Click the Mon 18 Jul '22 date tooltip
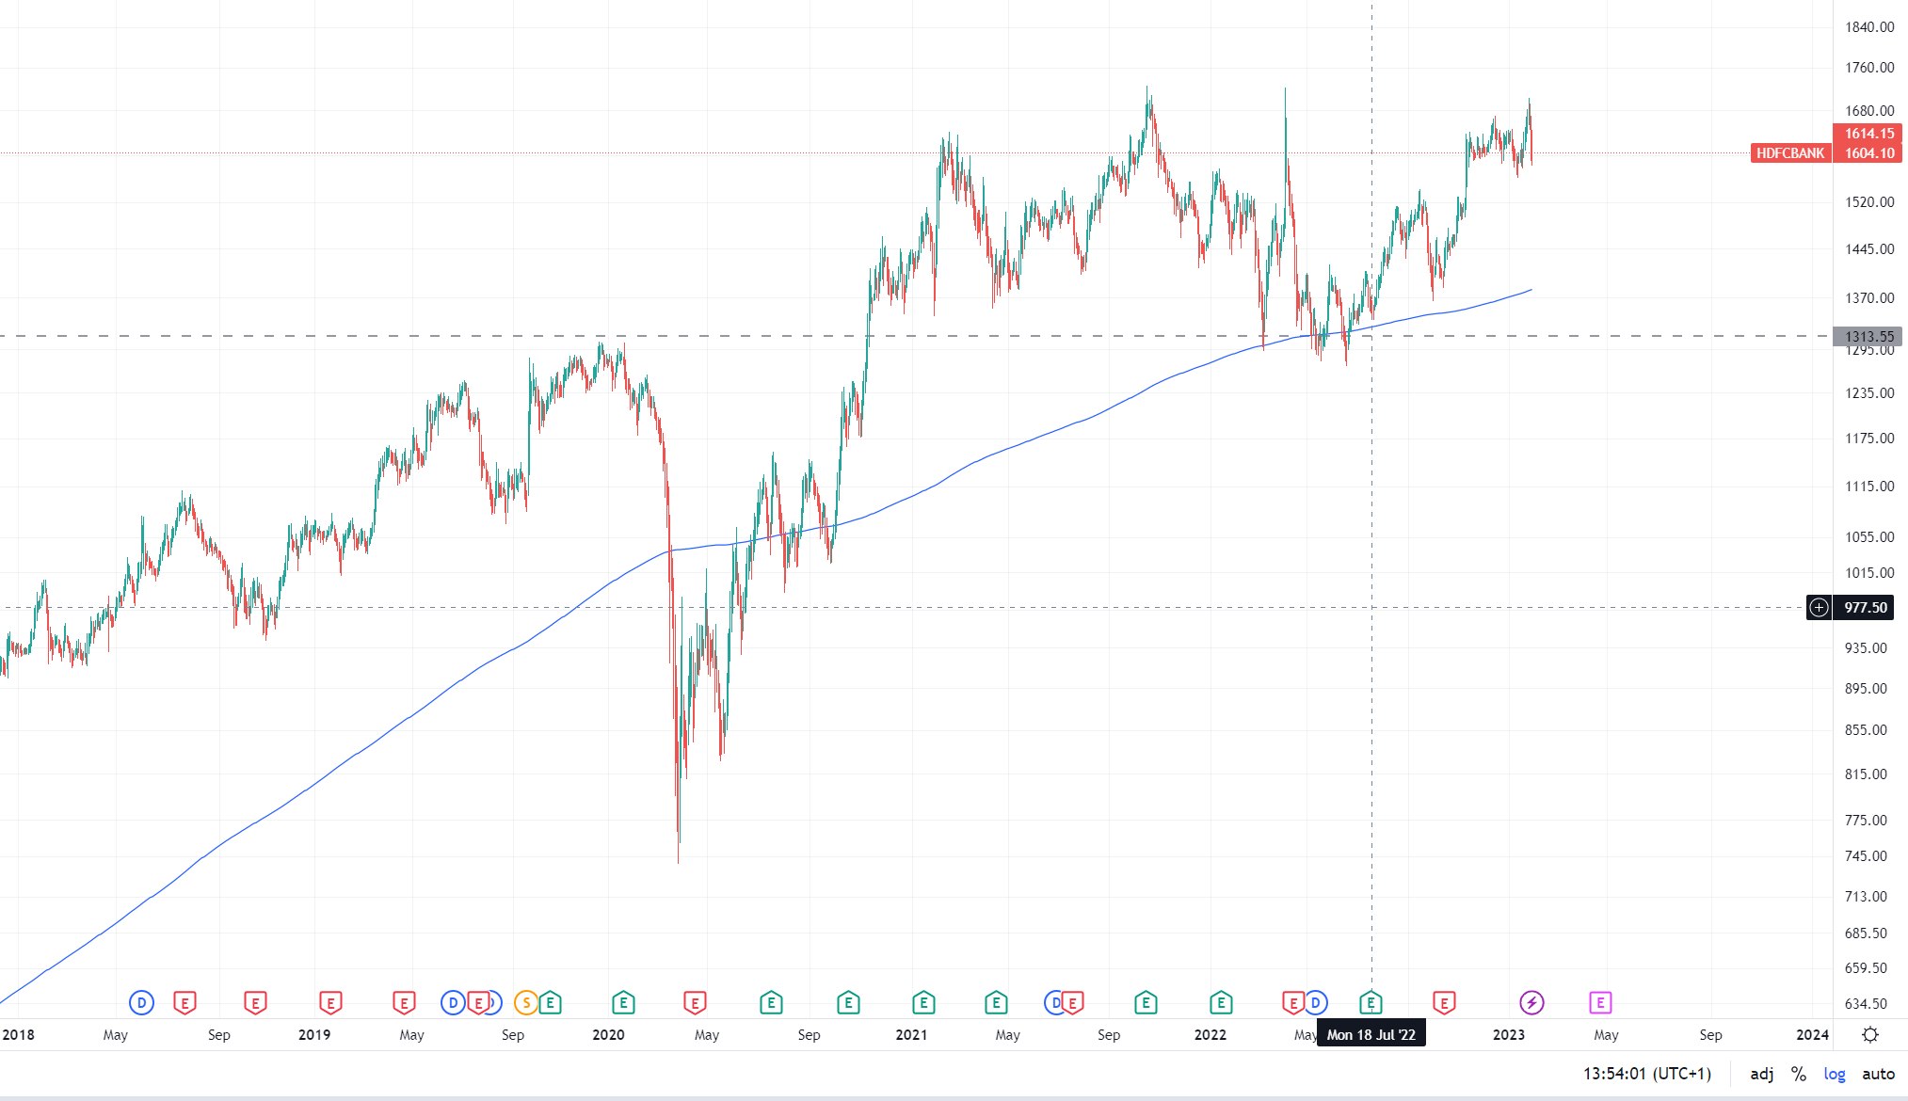Image resolution: width=1908 pixels, height=1101 pixels. [x=1371, y=1033]
